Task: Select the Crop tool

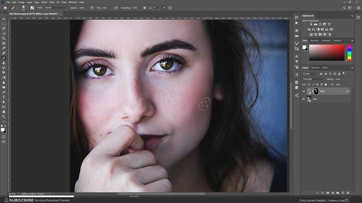Action: coord(4,38)
